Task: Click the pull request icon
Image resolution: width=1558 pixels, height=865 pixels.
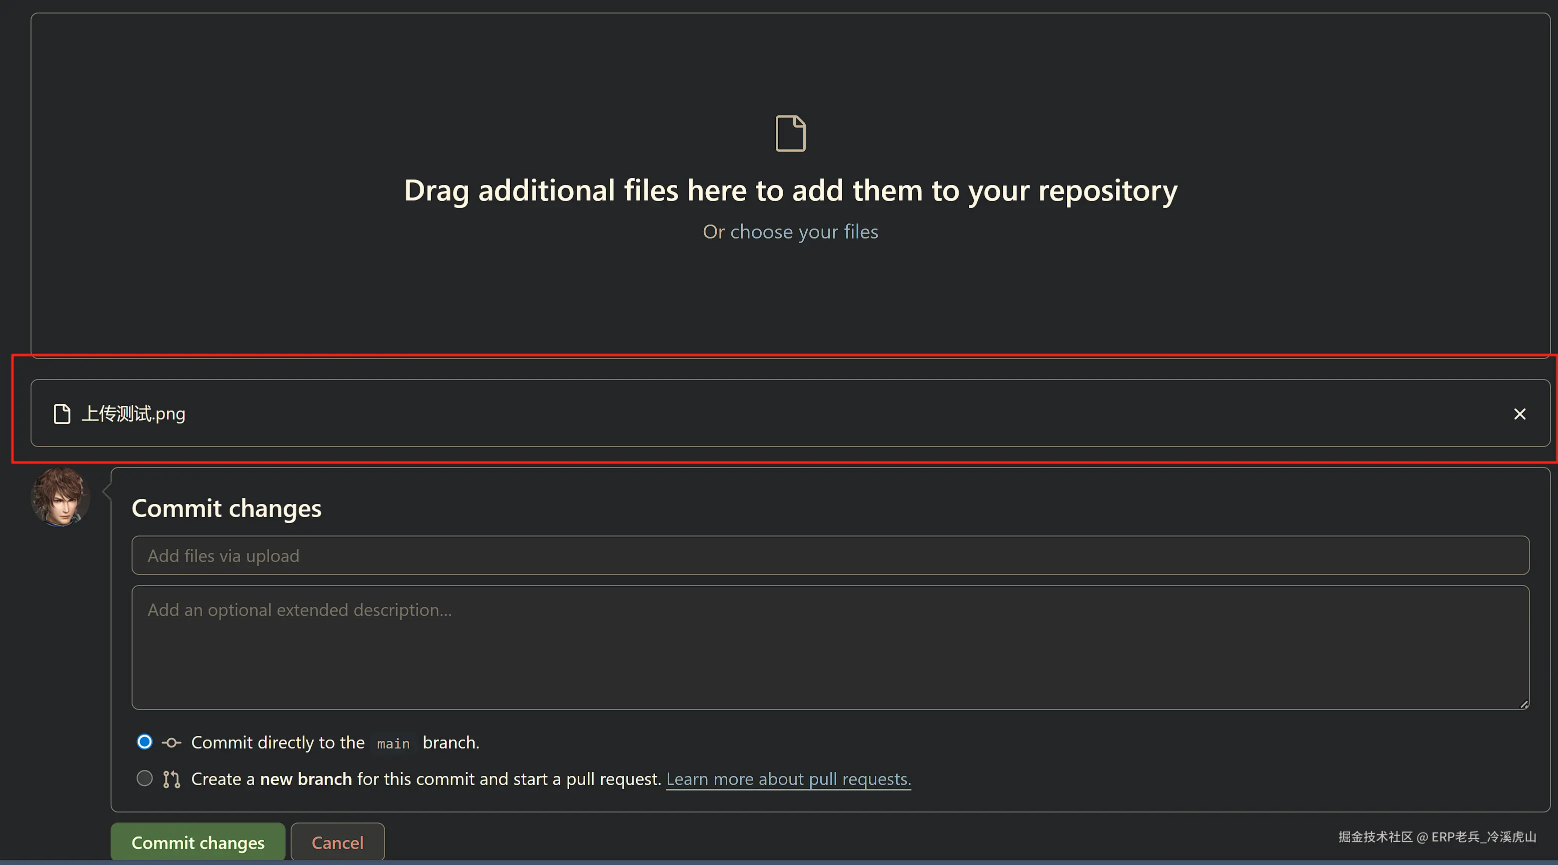Action: point(171,779)
